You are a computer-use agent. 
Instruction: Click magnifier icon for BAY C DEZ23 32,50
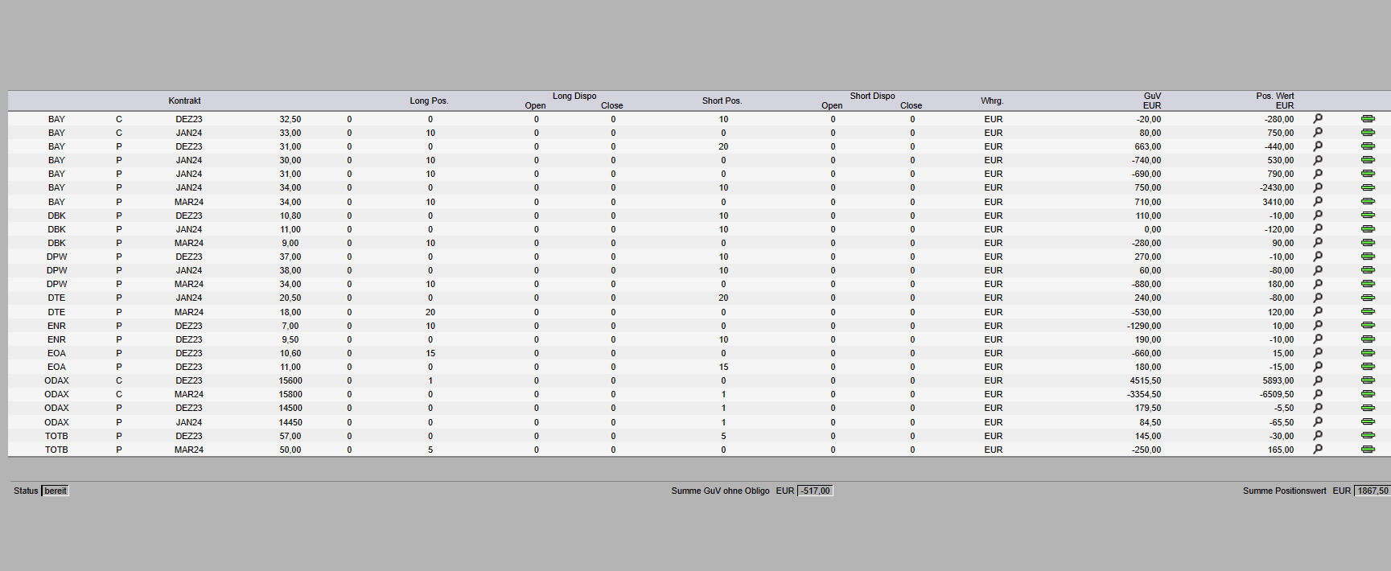[x=1318, y=119]
